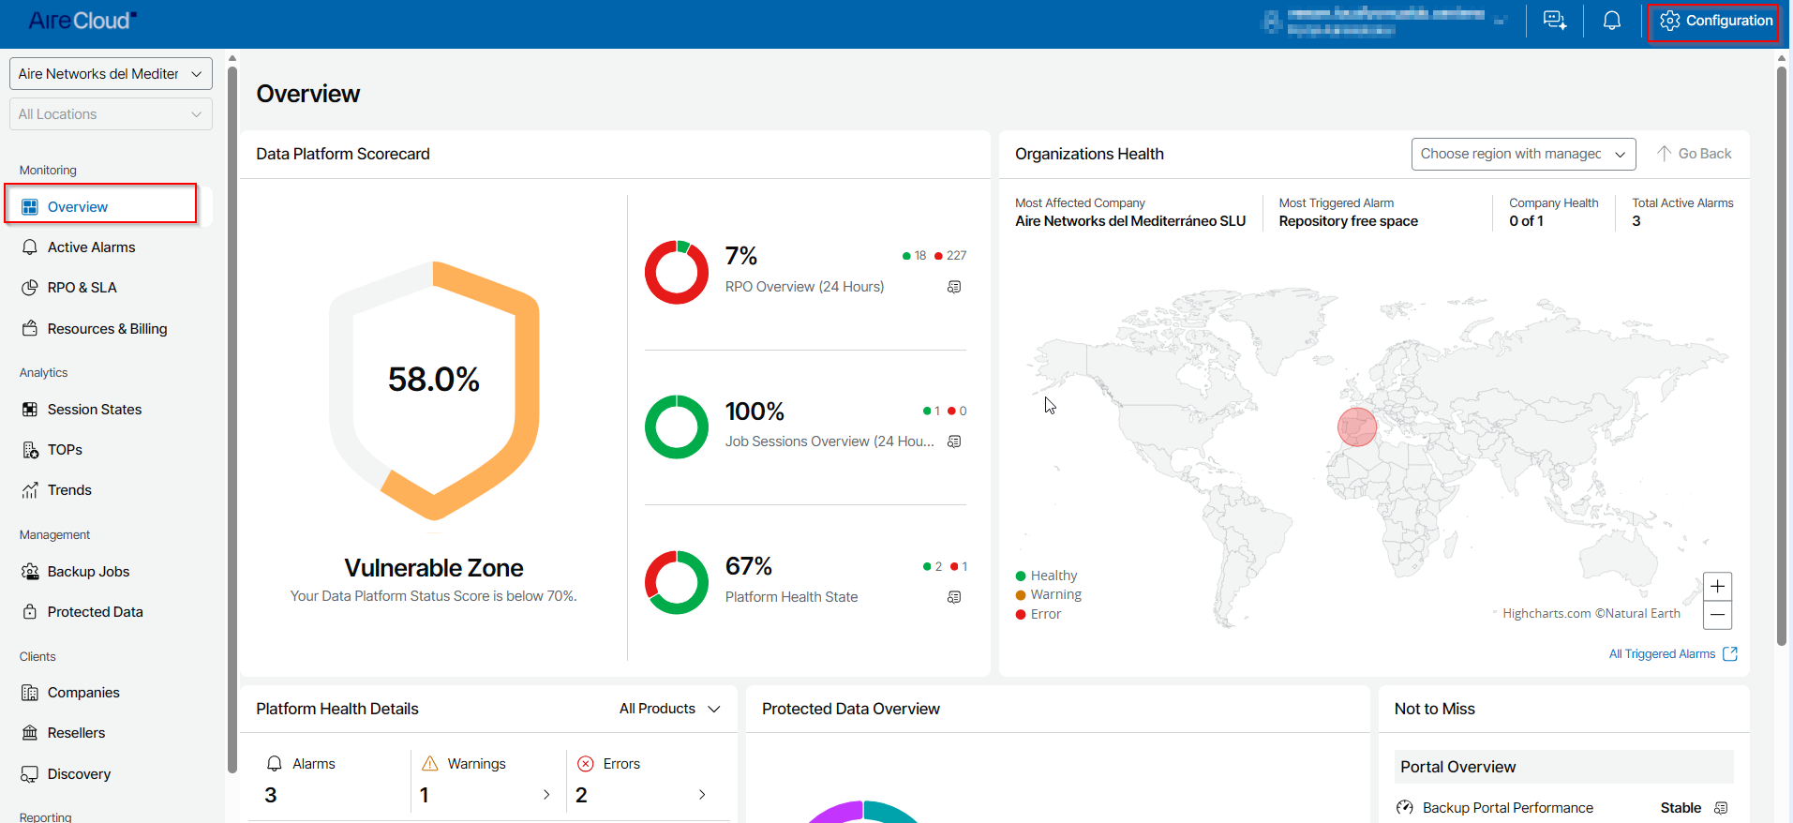This screenshot has width=1793, height=823.
Task: Zoom out on the world map
Action: (1717, 615)
